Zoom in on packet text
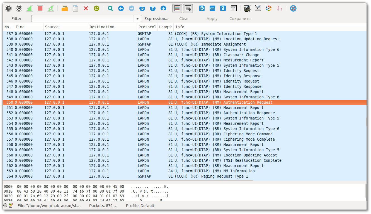Viewport: 371px width, 214px height. coord(202,8)
